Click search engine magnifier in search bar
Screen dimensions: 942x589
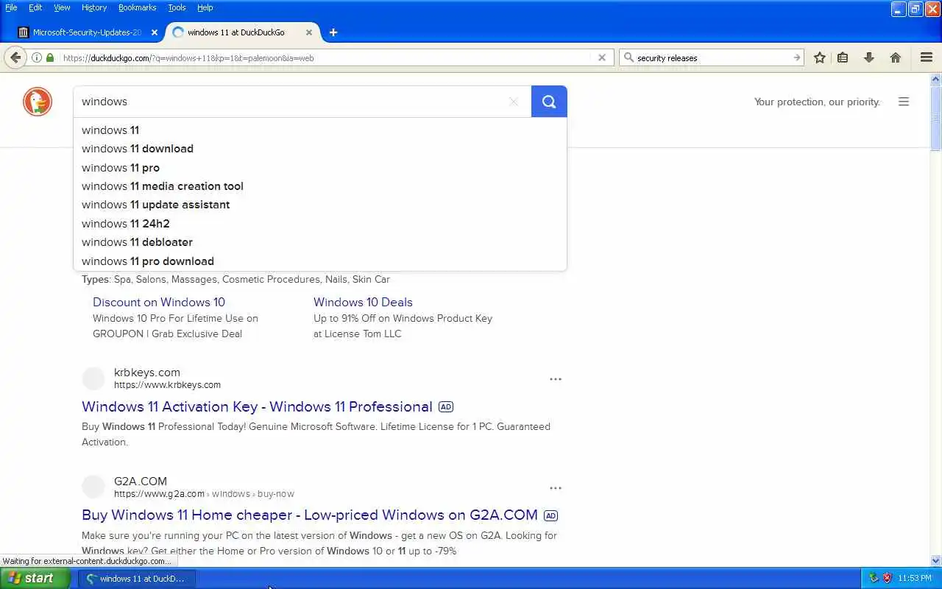pyautogui.click(x=628, y=57)
